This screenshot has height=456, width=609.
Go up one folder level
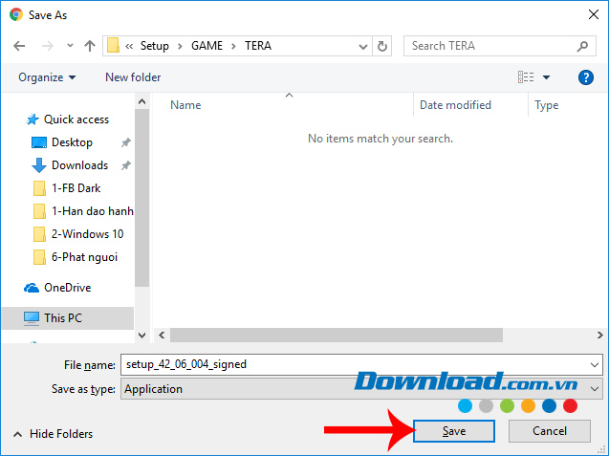tap(90, 46)
